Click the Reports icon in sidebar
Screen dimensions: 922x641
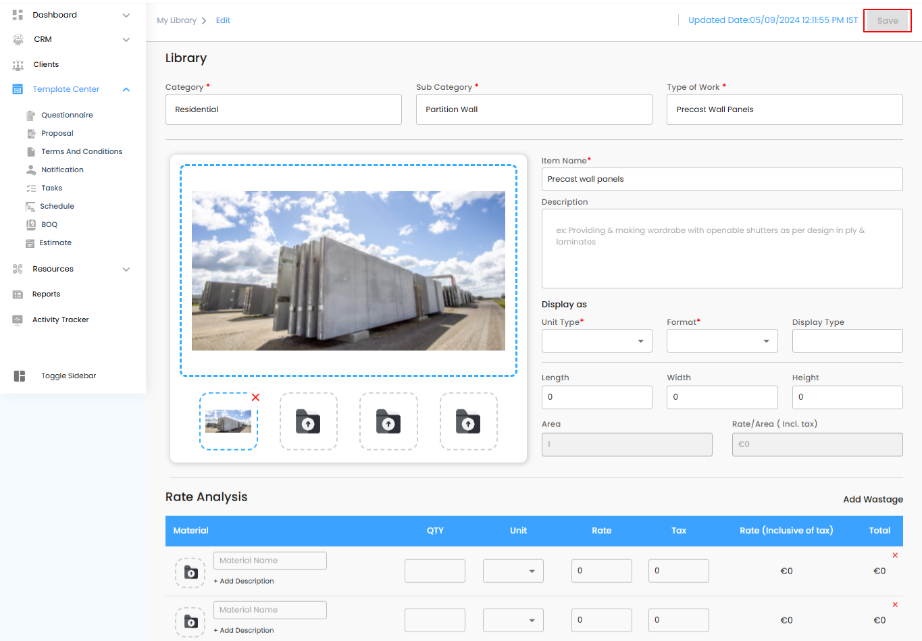click(x=18, y=294)
